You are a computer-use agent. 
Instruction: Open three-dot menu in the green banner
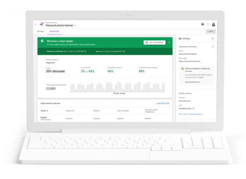tap(169, 42)
